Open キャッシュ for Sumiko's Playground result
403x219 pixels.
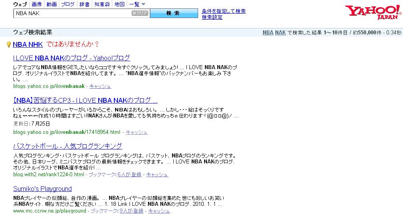pos(159,211)
